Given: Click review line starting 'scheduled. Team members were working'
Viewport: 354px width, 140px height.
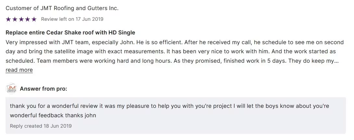Looking at the screenshot, I should tap(130, 61).
